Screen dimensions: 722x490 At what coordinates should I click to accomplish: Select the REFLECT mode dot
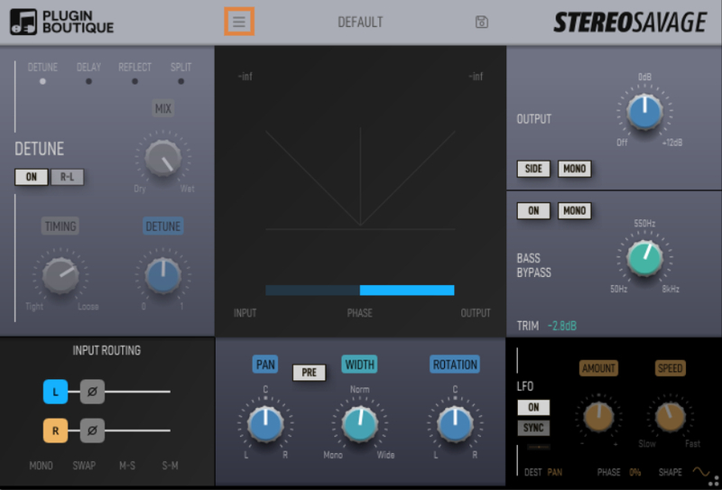point(134,81)
